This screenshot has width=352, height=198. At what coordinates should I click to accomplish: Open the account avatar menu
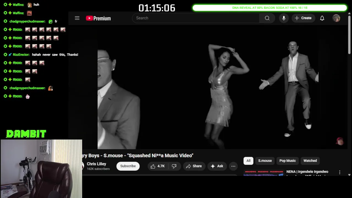[x=336, y=18]
